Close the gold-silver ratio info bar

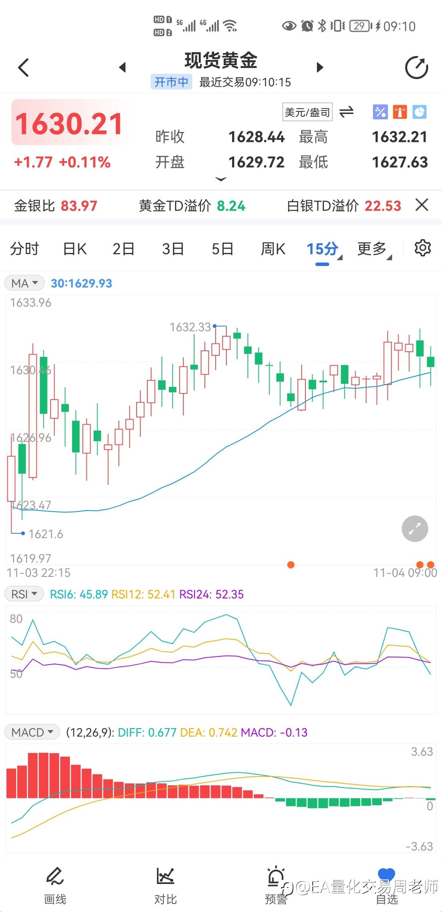pyautogui.click(x=422, y=205)
